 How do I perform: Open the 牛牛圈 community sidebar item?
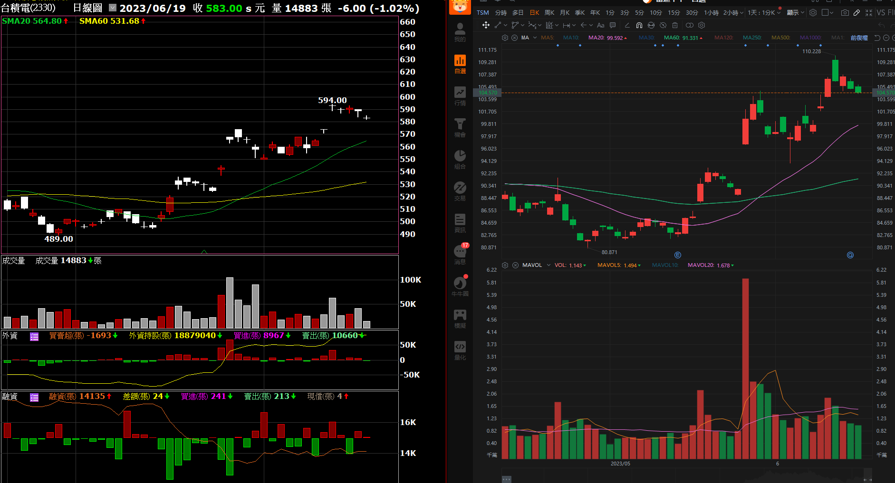pyautogui.click(x=460, y=286)
